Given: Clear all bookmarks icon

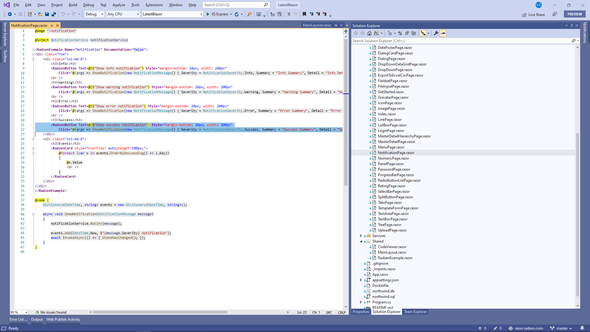Looking at the screenshot, I should coord(325,14).
